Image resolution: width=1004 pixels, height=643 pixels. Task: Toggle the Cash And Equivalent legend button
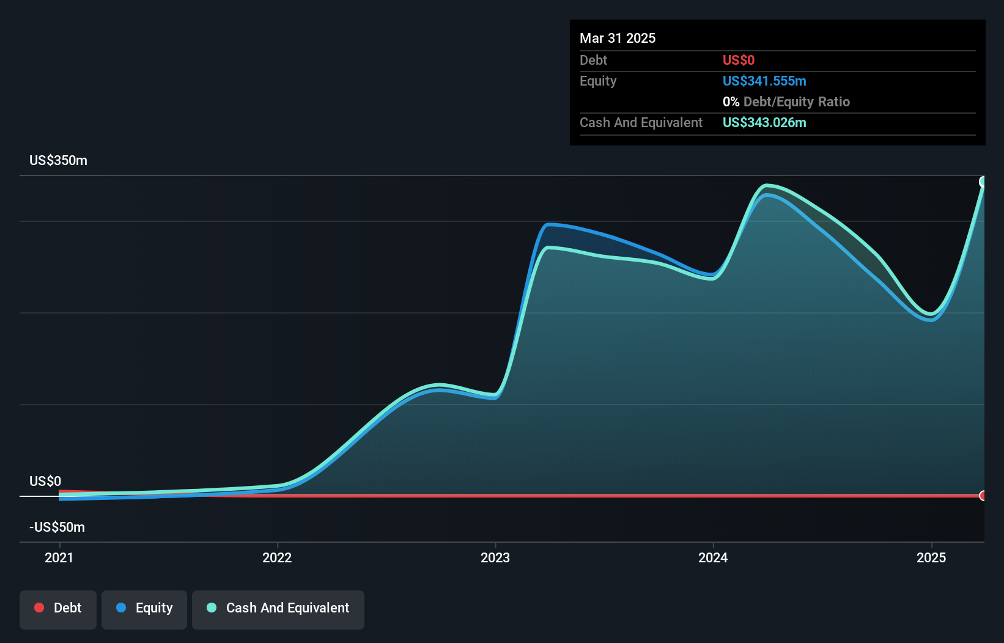coord(278,609)
